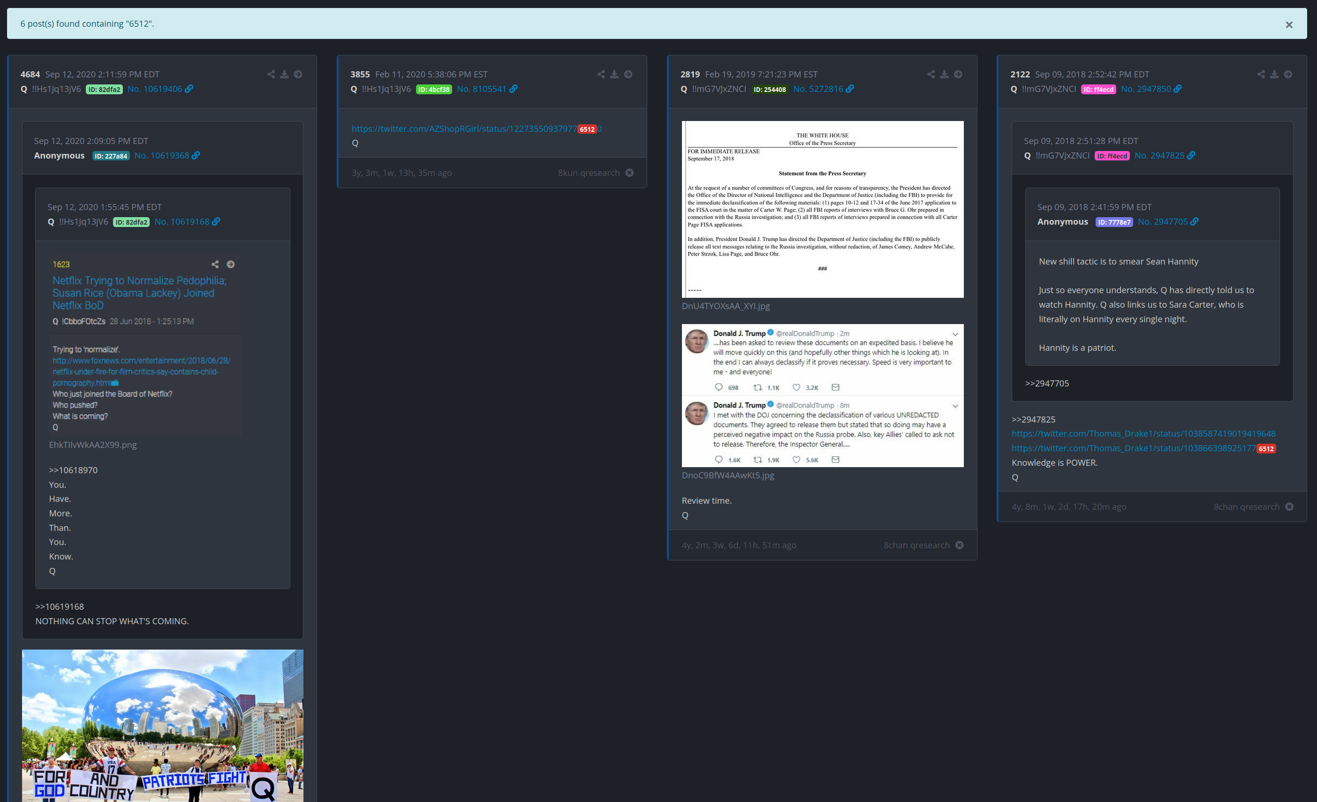Download post 2819 via download icon
This screenshot has height=802, width=1317.
(x=945, y=74)
